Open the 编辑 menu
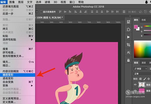 coord(4,2)
